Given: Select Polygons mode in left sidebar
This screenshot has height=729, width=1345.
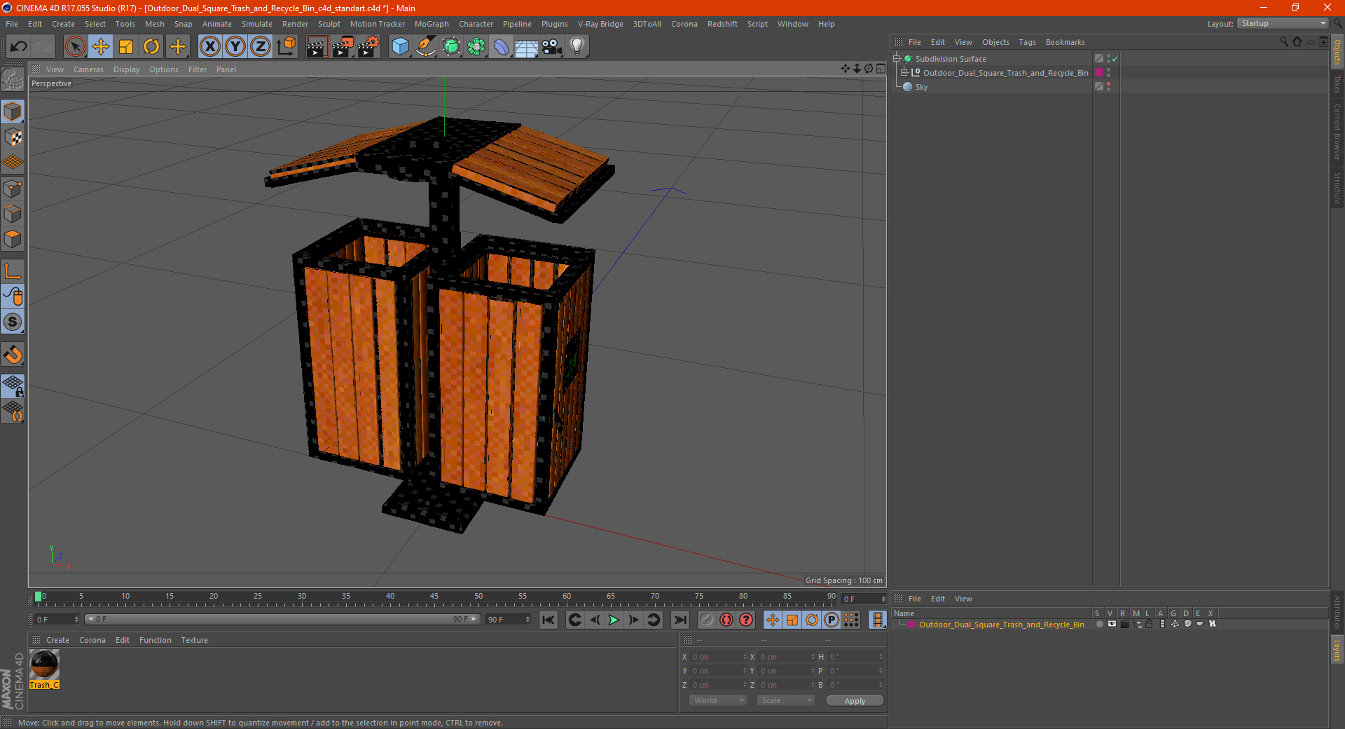Looking at the screenshot, I should [x=13, y=239].
